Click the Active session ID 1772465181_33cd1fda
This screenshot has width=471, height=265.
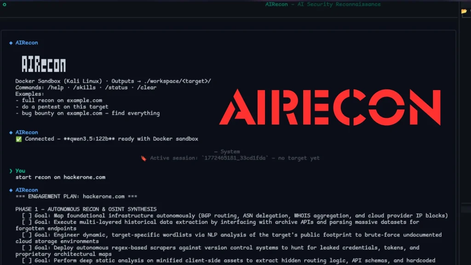coord(235,158)
